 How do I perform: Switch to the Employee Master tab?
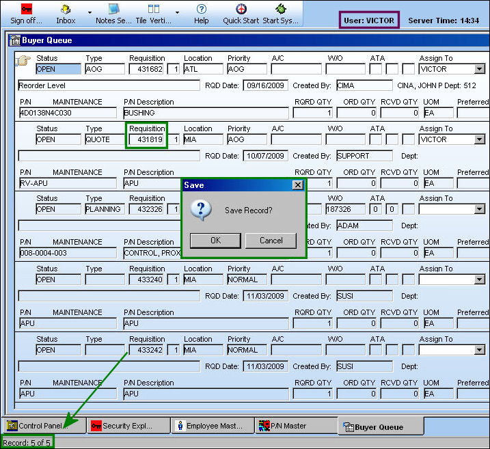coord(213,426)
